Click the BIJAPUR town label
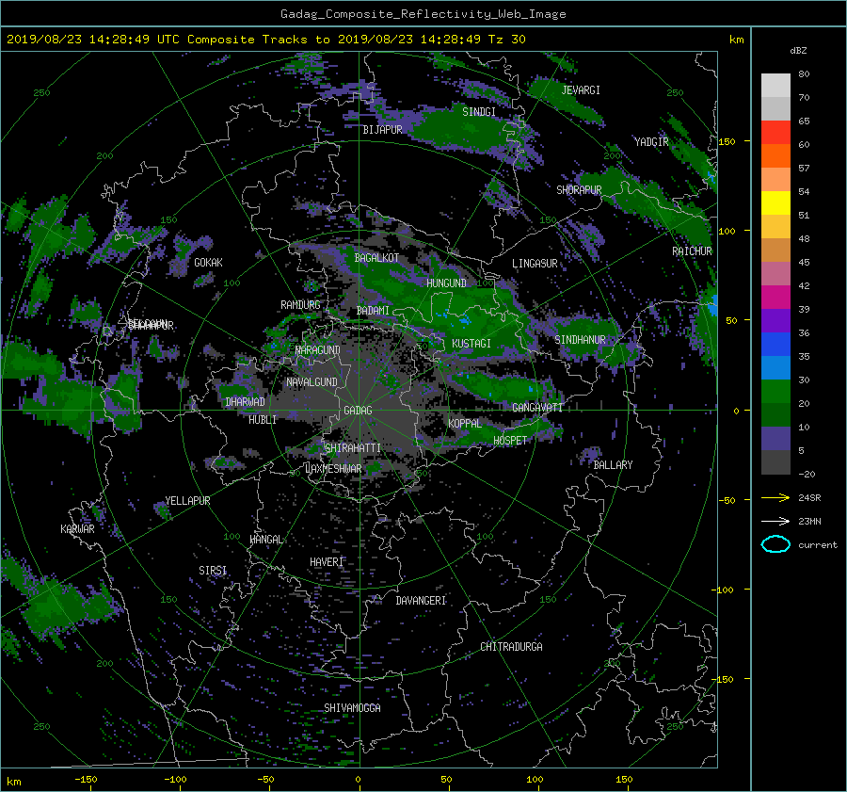Image resolution: width=847 pixels, height=792 pixels. pos(382,130)
